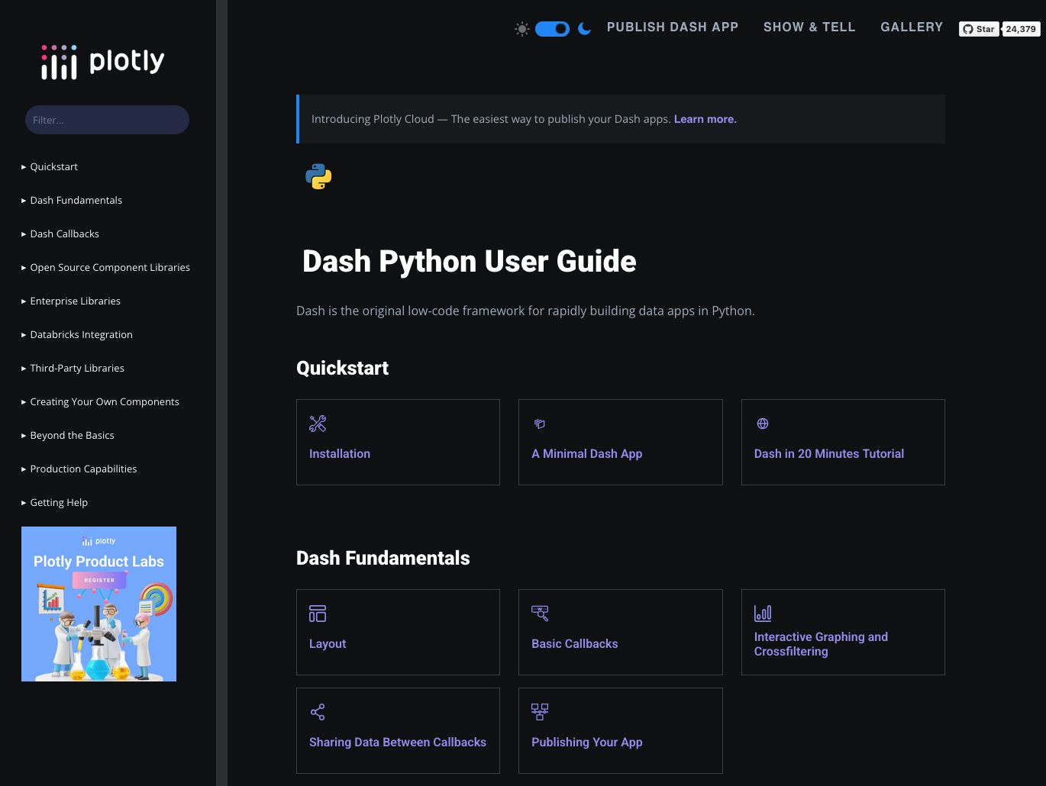Open the Gallery menu item
Screen dimensions: 1046x786
[x=911, y=27]
